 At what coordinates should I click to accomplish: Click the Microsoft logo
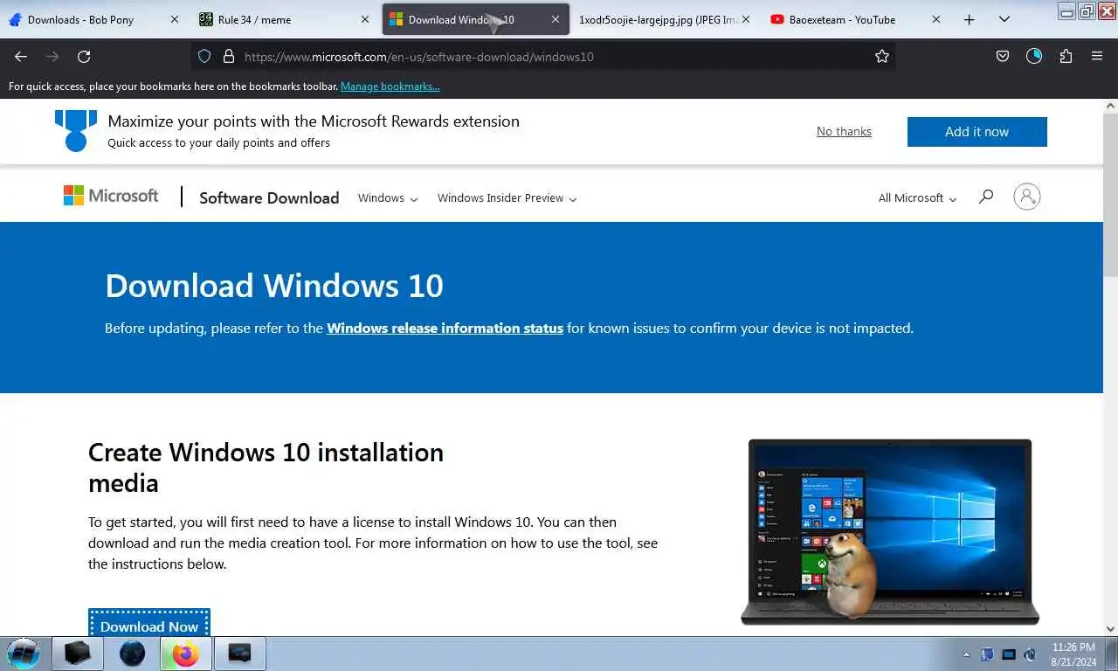111,196
